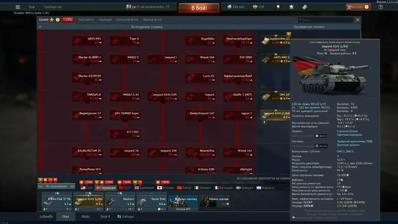This screenshot has height=224, width=398.
Task: Select the США nation flag
Action: point(86,188)
